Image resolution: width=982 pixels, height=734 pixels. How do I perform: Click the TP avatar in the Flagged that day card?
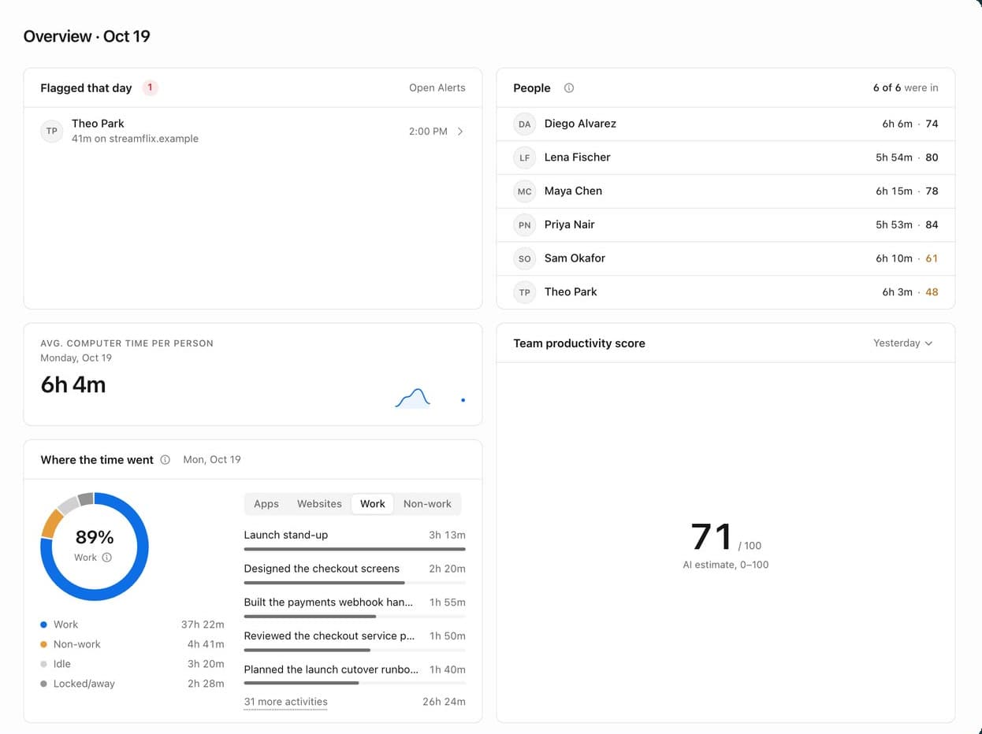coord(51,131)
